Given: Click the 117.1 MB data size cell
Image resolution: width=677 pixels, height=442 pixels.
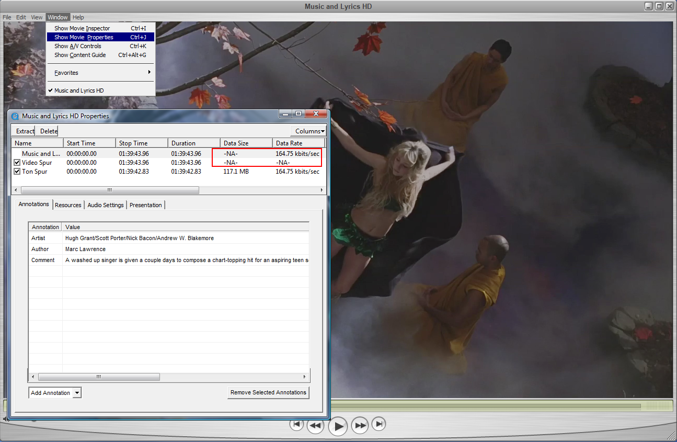Looking at the screenshot, I should pyautogui.click(x=236, y=172).
